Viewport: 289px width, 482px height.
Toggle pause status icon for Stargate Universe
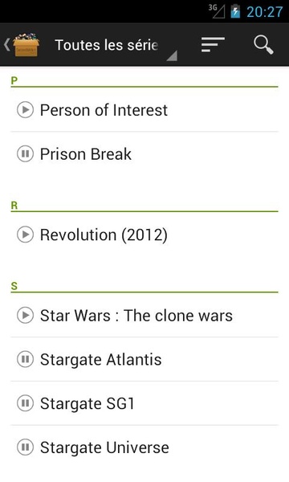pos(25,447)
